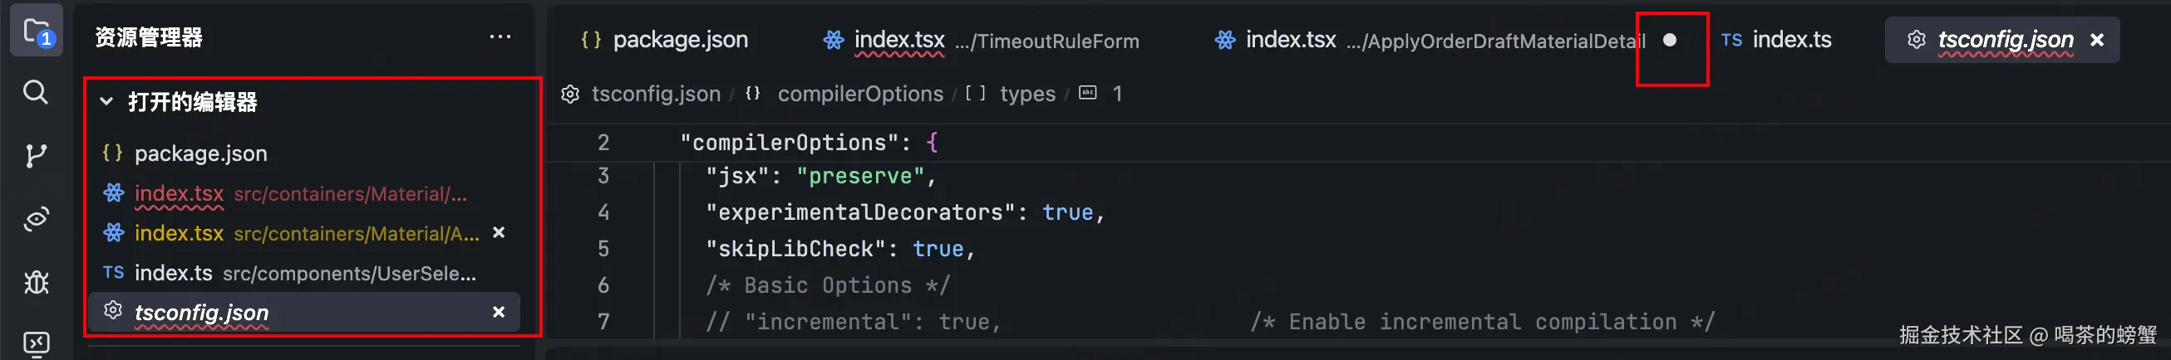Open compilerOptions breadcrumb dropdown
This screenshot has height=360, width=2171.
click(x=859, y=95)
